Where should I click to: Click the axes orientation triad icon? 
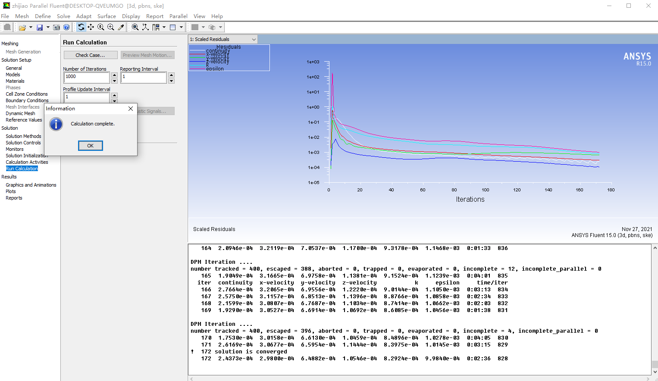point(145,27)
